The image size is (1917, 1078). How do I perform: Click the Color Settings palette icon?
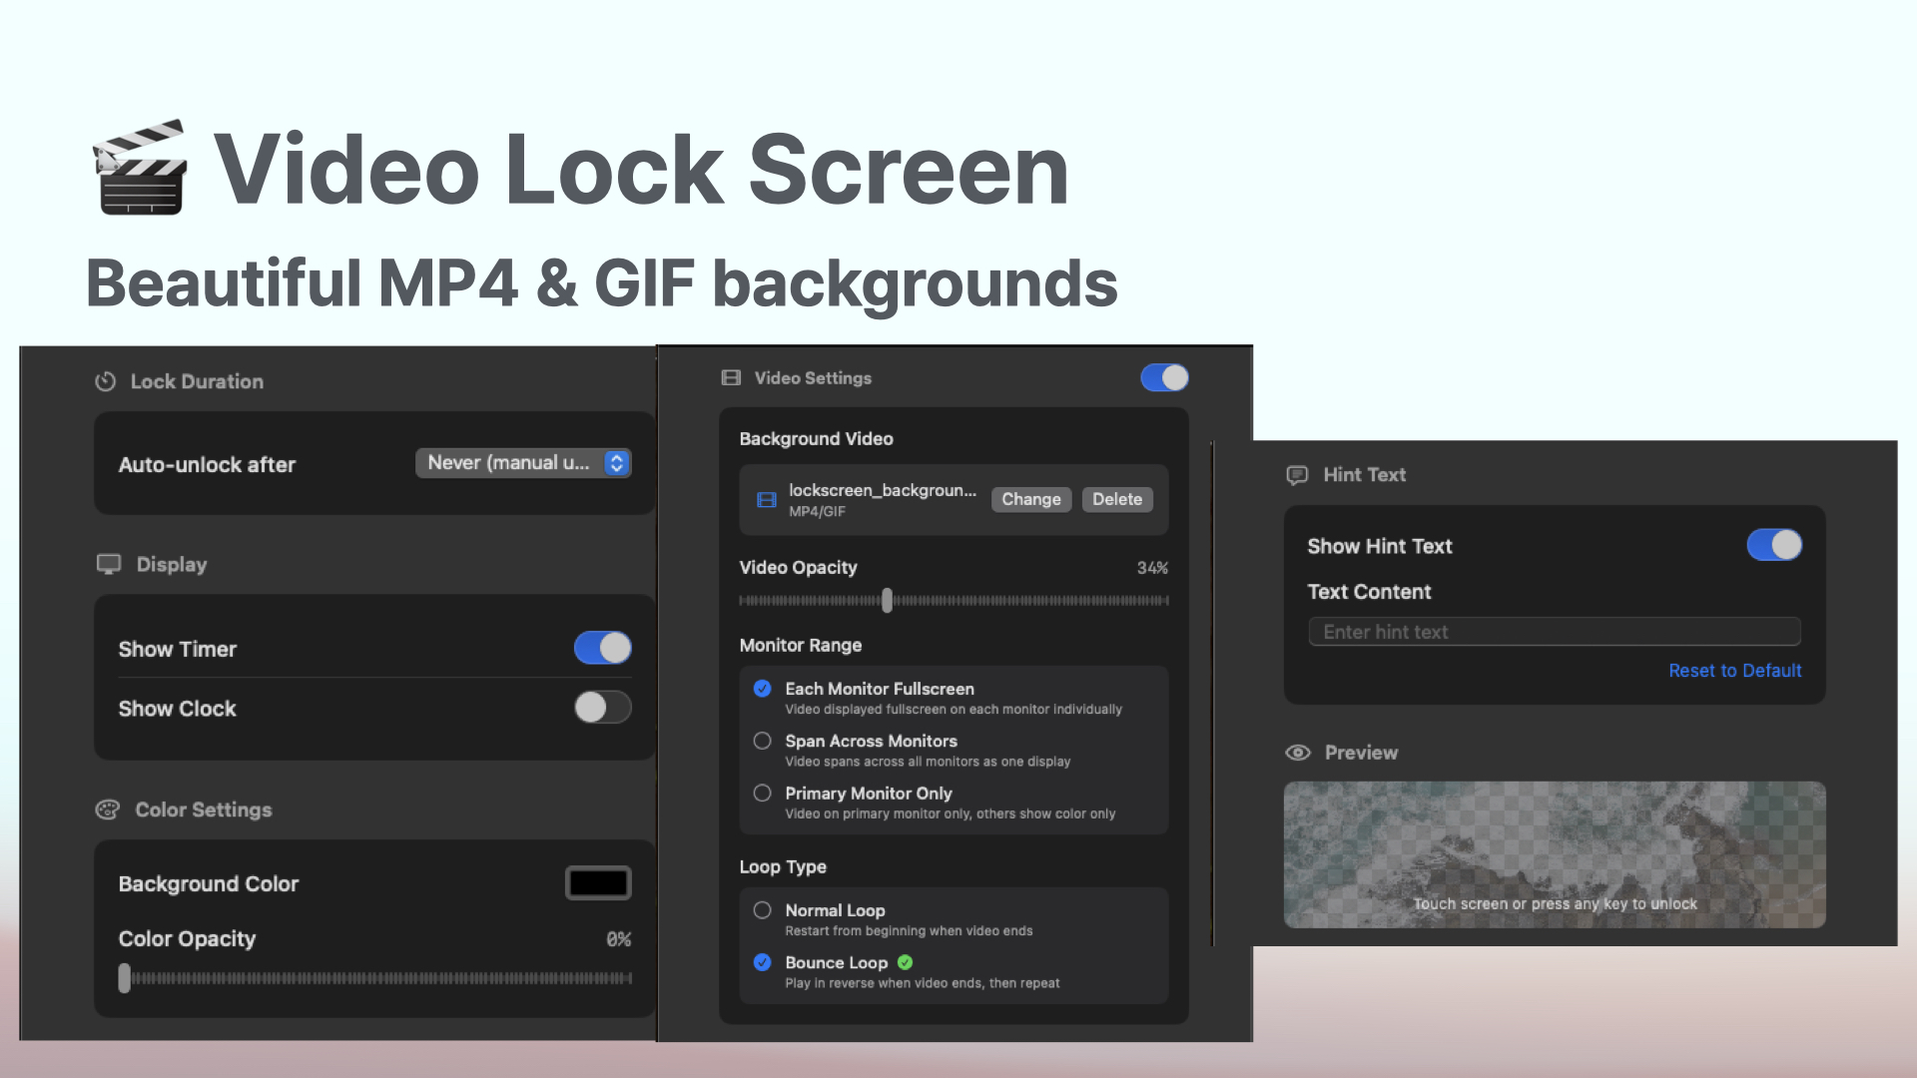[107, 809]
